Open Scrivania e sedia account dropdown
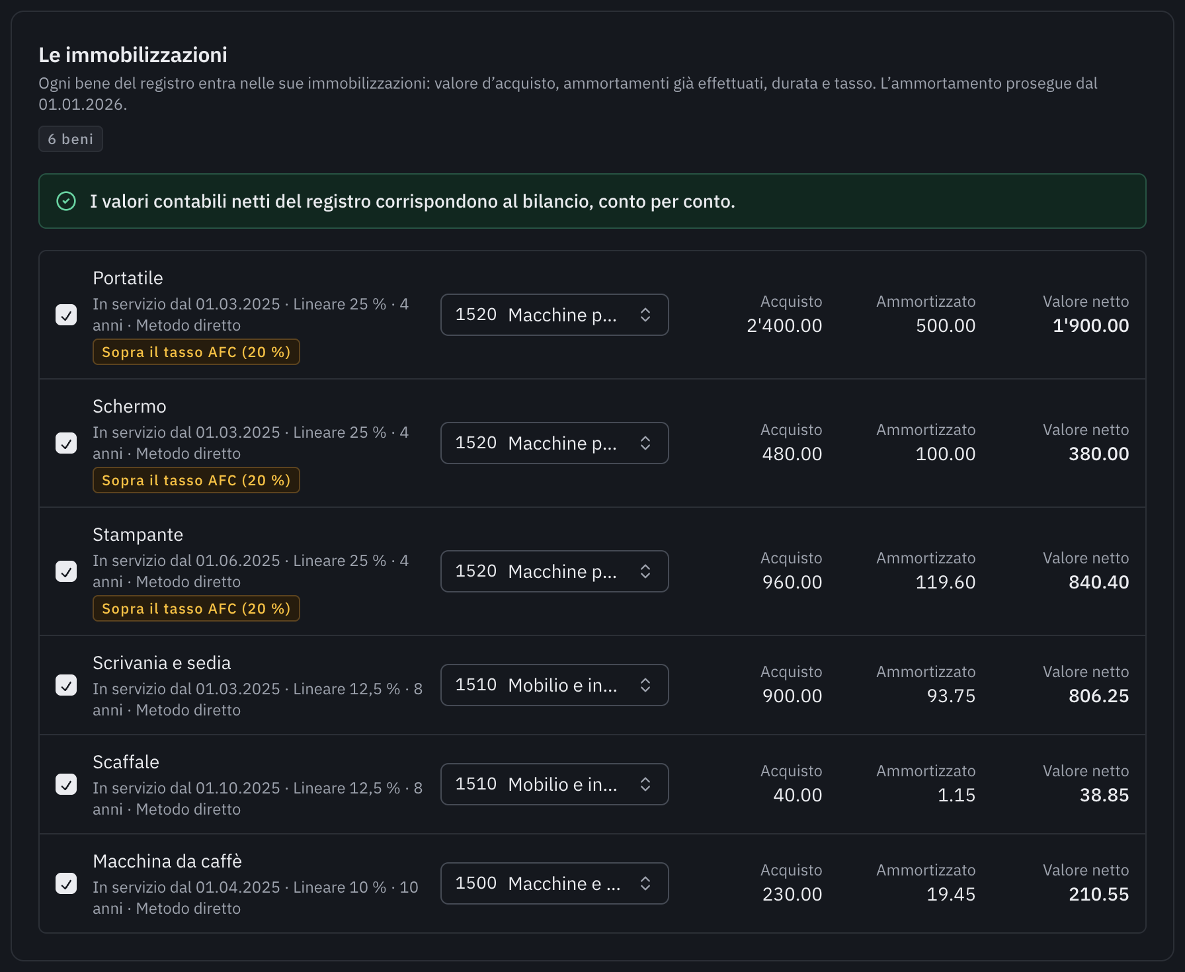This screenshot has height=972, width=1185. (554, 685)
